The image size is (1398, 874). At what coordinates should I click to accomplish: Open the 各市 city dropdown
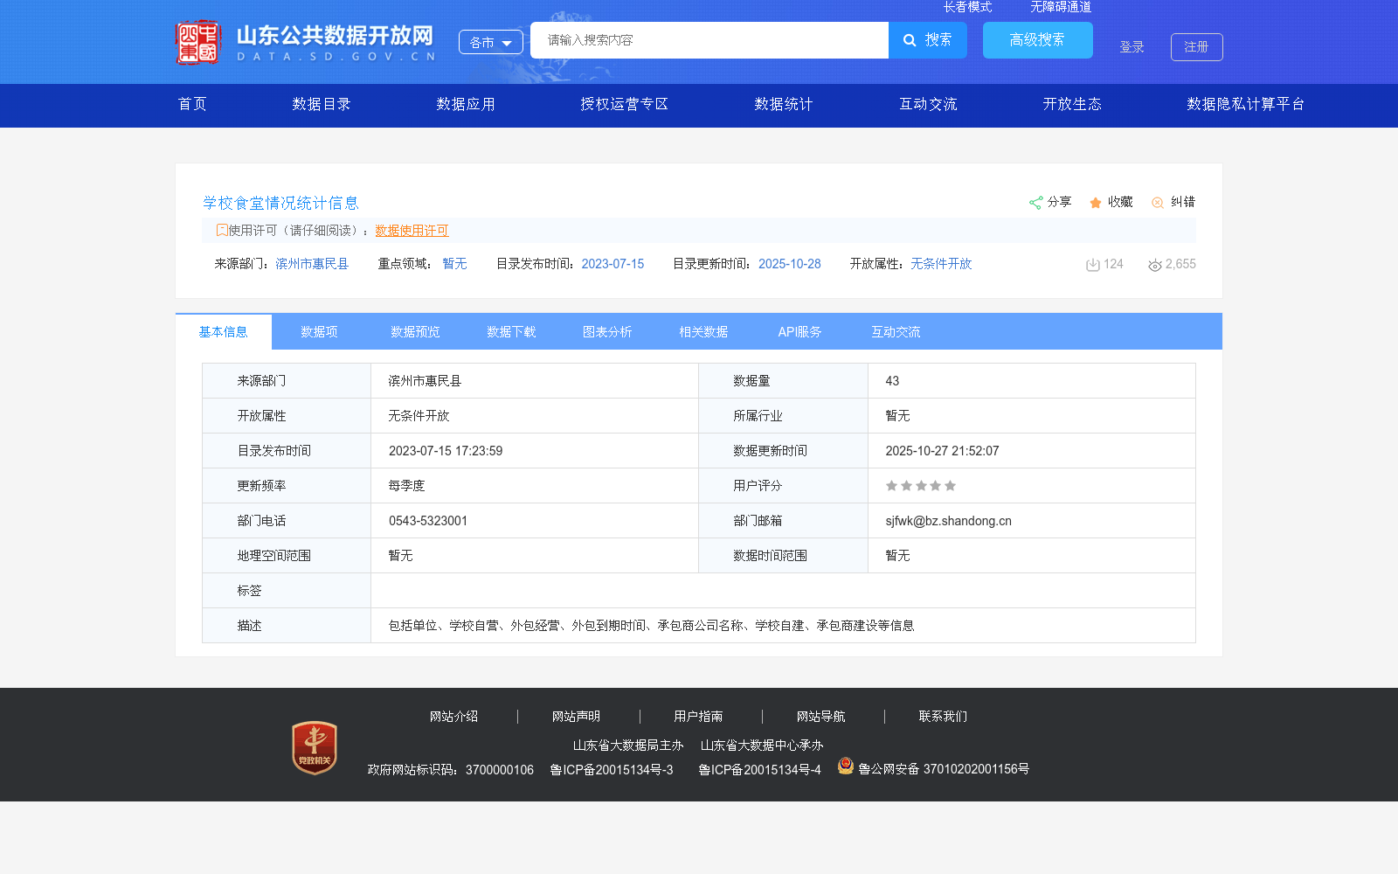[x=490, y=41]
